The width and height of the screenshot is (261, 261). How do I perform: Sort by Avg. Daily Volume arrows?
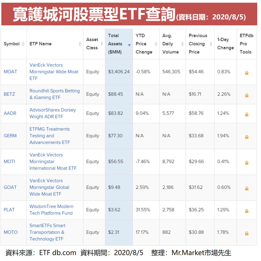point(183,44)
